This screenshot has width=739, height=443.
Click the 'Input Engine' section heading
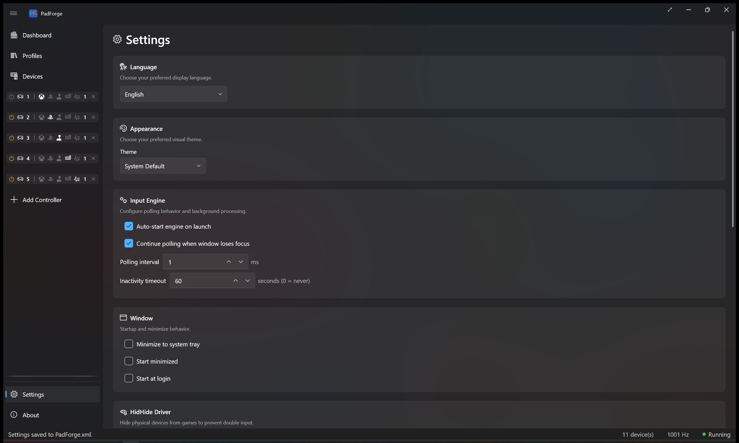pos(147,201)
